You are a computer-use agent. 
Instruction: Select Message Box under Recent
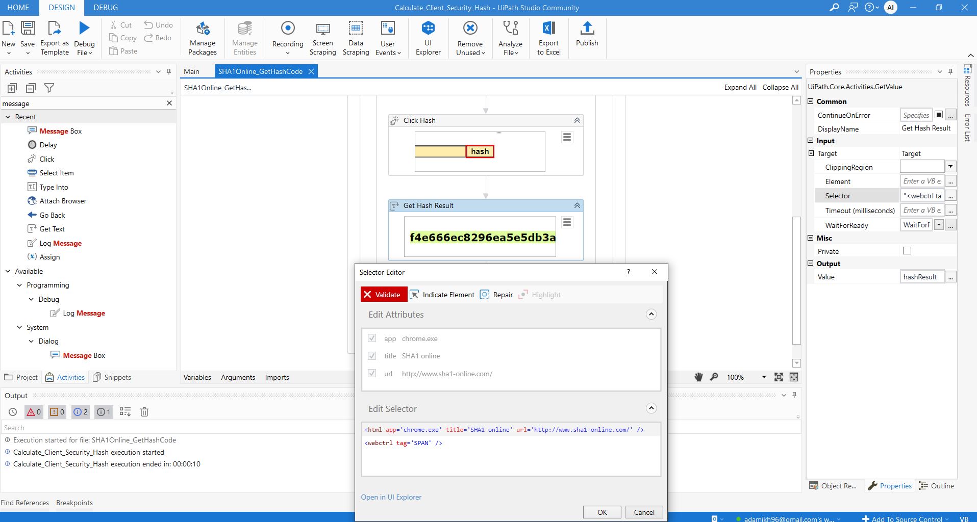[x=55, y=131]
